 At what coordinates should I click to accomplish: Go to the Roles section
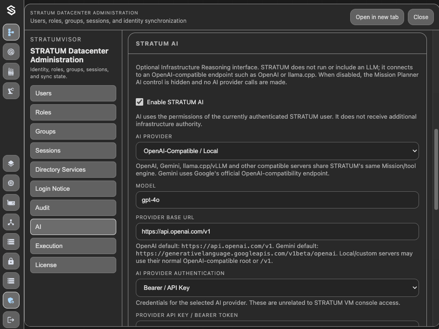click(73, 112)
